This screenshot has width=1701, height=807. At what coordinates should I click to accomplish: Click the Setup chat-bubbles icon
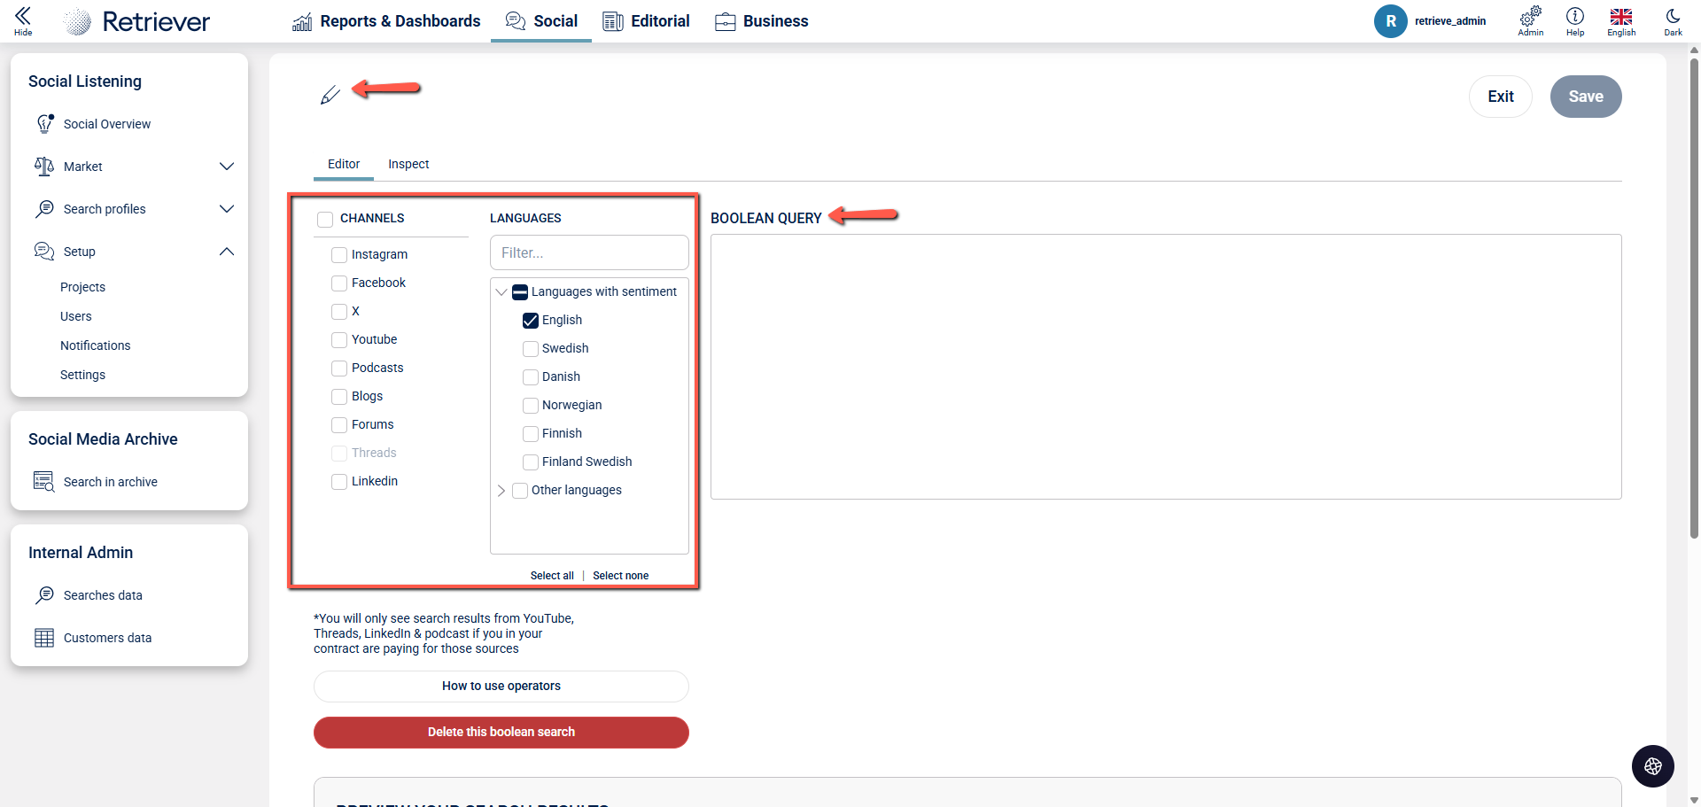point(44,252)
